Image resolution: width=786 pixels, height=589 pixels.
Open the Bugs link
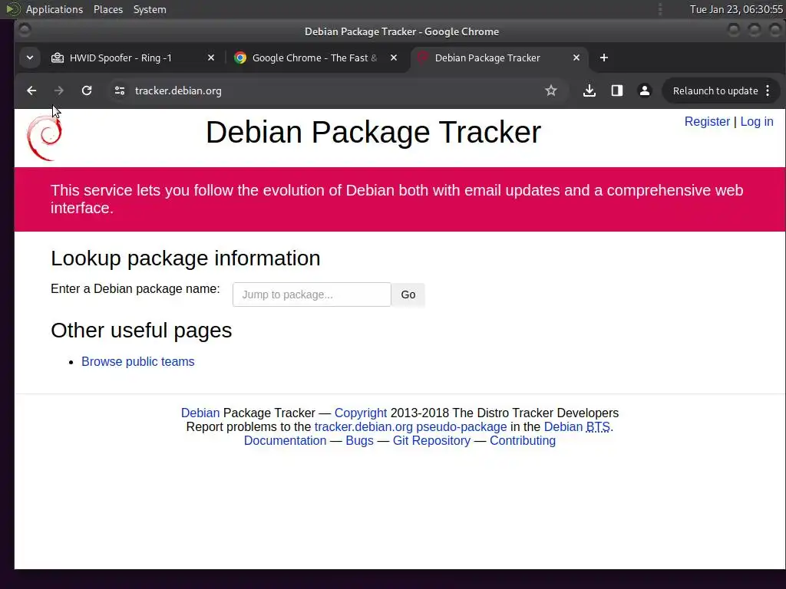point(359,441)
